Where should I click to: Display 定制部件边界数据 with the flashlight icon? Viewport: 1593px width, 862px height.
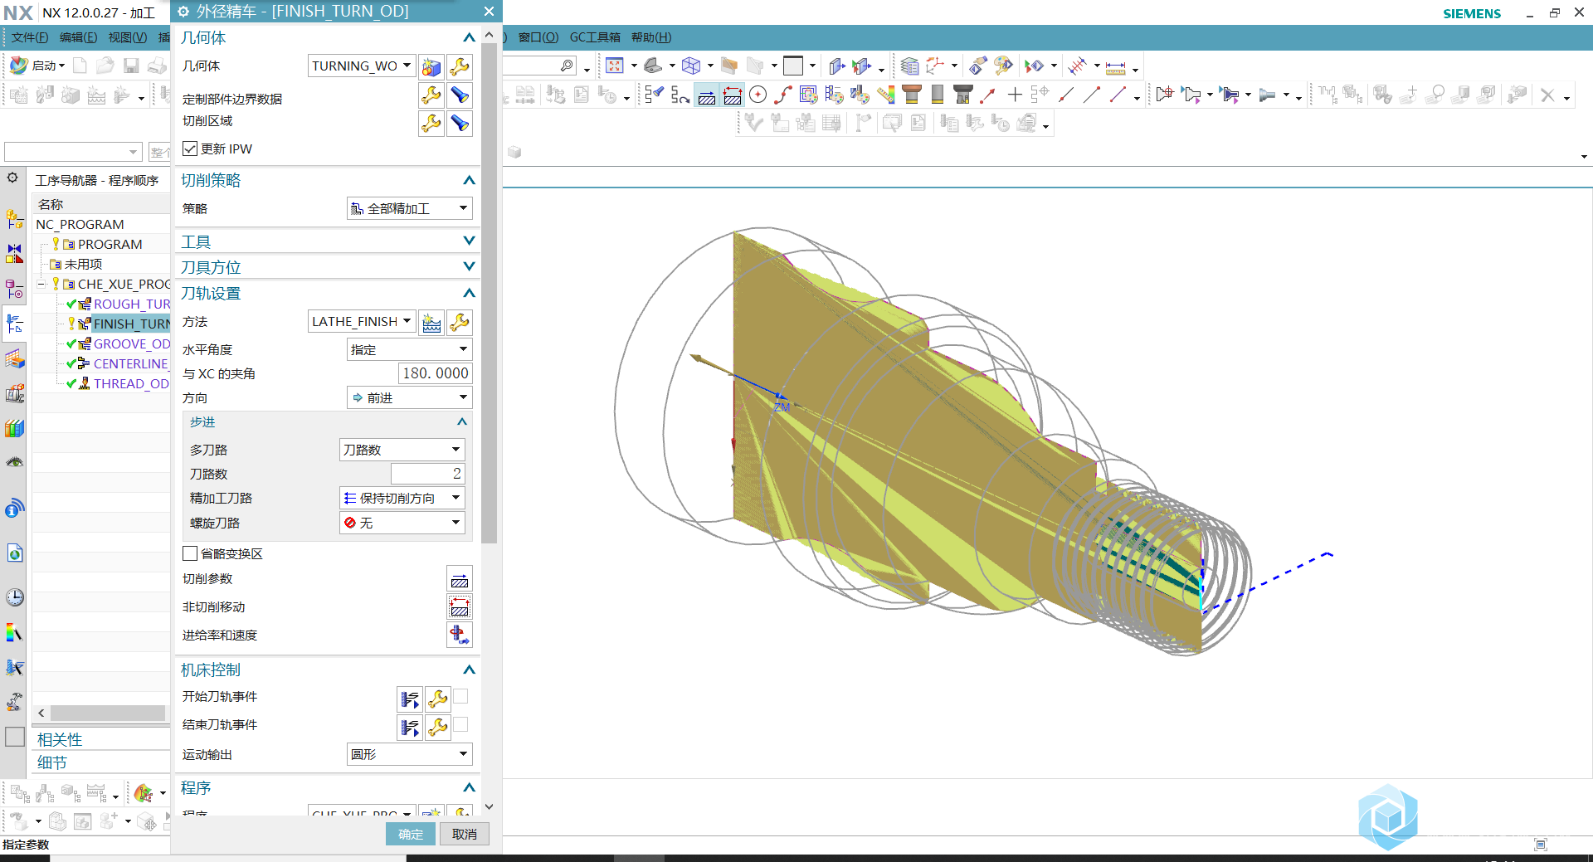460,95
